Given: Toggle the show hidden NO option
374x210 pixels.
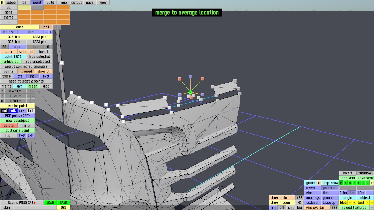Looking at the screenshot, I should click(300, 203).
